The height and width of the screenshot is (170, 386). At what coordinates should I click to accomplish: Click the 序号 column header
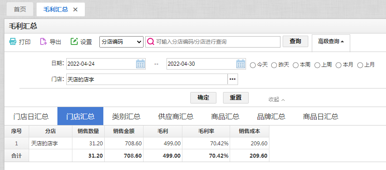click(x=16, y=131)
